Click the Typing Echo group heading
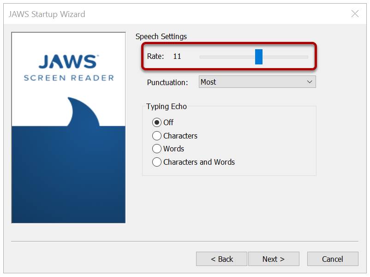Viewport: 370px width, 277px height. tap(167, 106)
